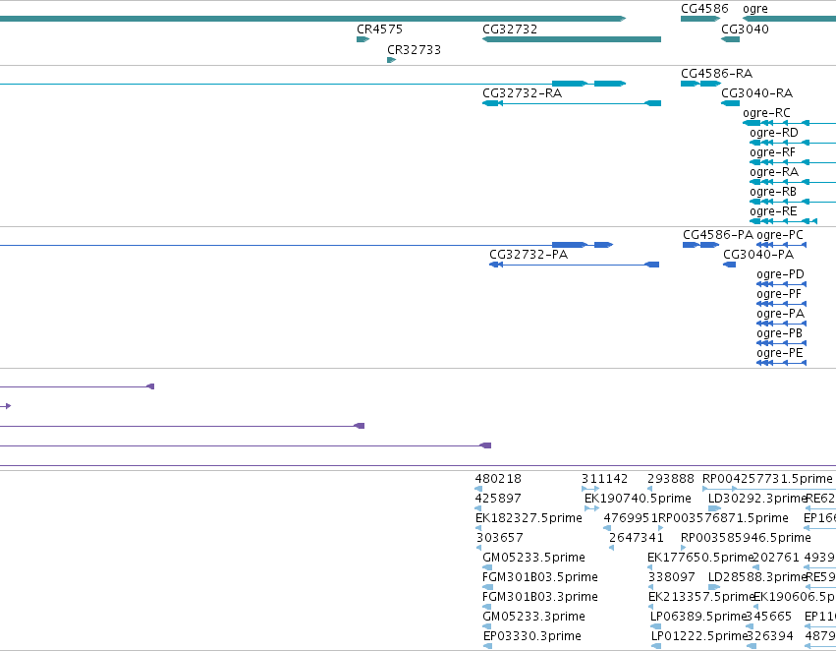Click the ogre-RA transcript label
The width and height of the screenshot is (836, 651).
pyautogui.click(x=774, y=172)
